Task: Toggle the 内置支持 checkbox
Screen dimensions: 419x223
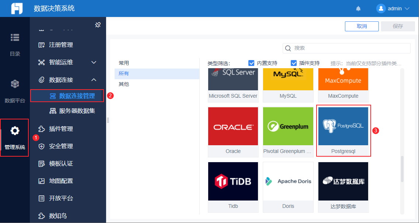Action: click(x=251, y=63)
